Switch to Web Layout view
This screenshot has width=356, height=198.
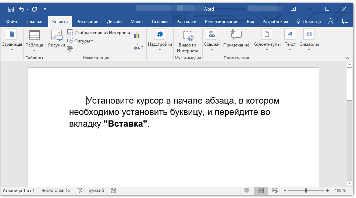(275, 191)
